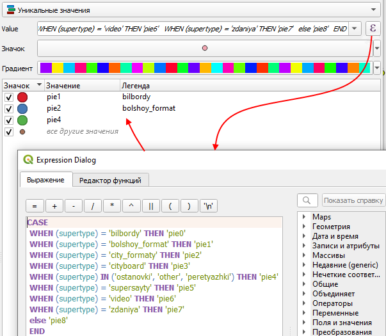Insert the plus operator
The height and width of the screenshot is (336, 386).
point(54,206)
